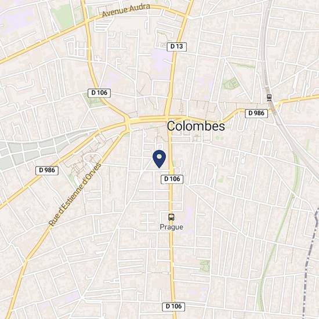
Task: Click the Prague stop name text
Action: click(171, 227)
